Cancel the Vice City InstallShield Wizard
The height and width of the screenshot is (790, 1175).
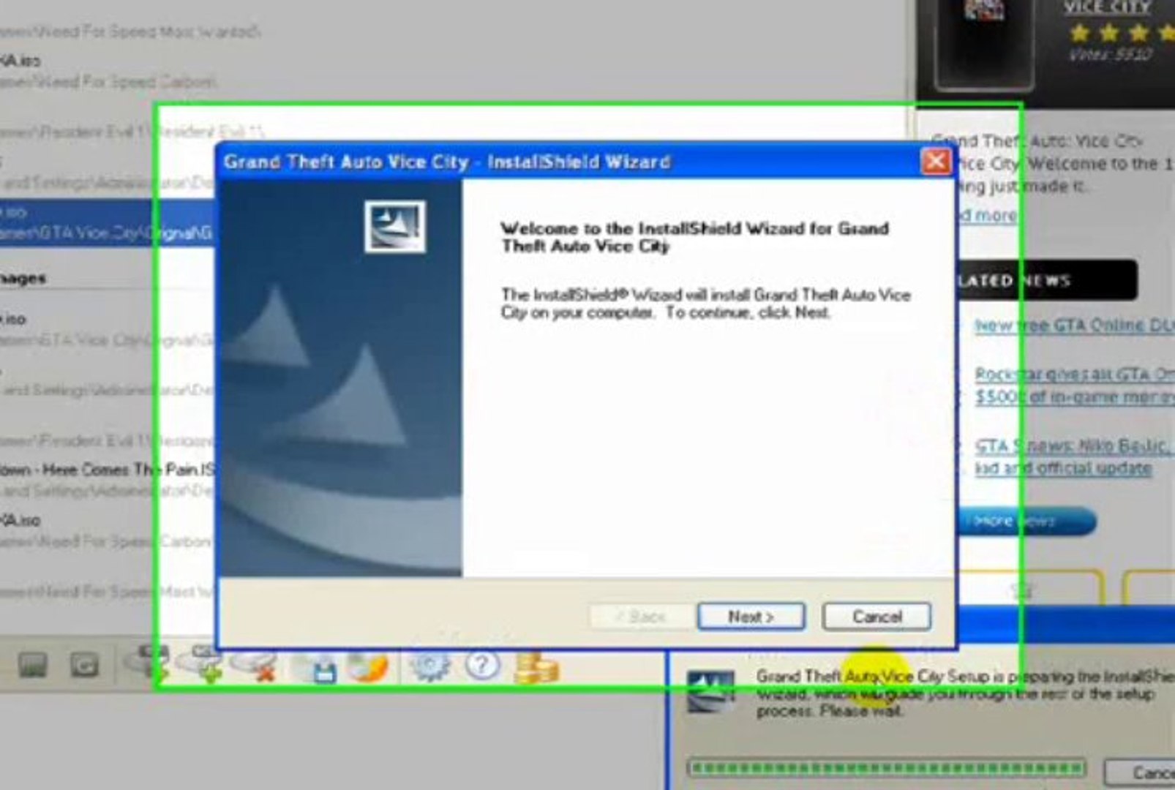876,617
